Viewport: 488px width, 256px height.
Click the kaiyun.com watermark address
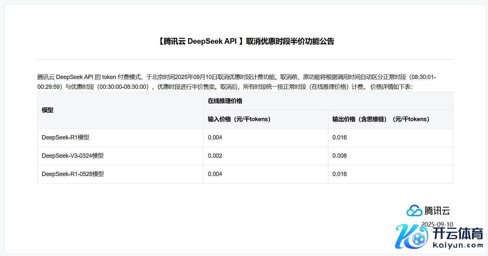(x=457, y=245)
